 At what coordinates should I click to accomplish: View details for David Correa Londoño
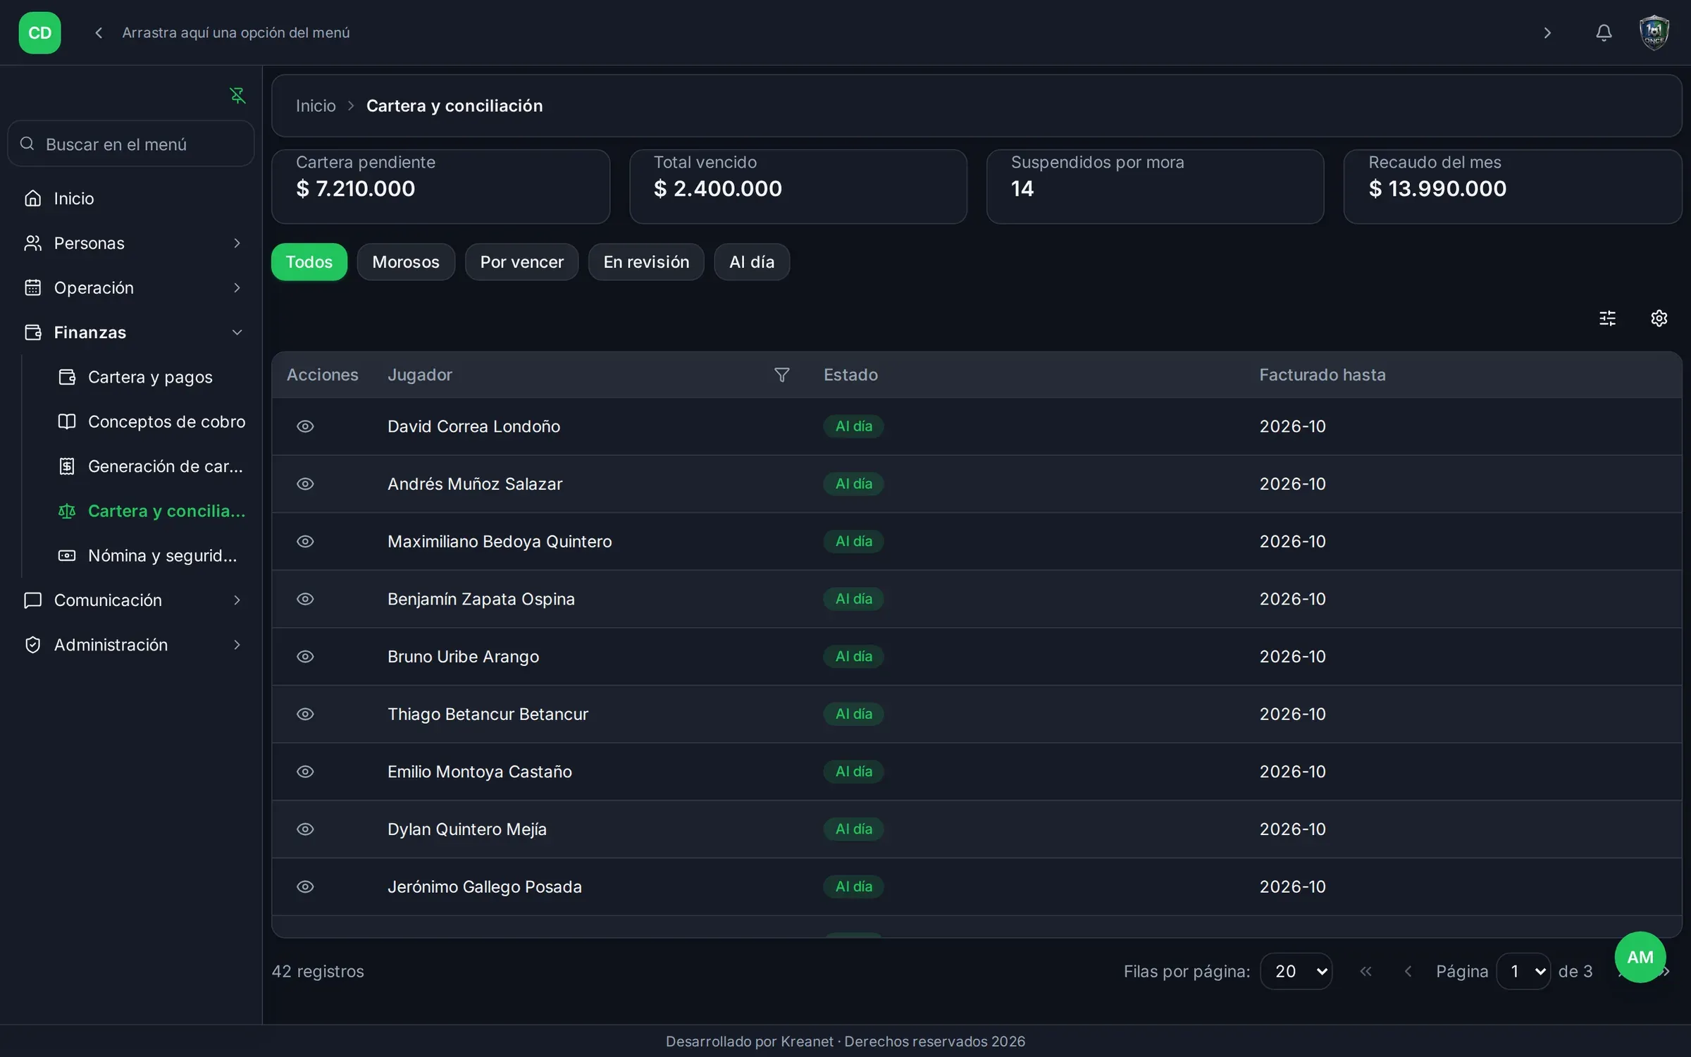tap(305, 426)
